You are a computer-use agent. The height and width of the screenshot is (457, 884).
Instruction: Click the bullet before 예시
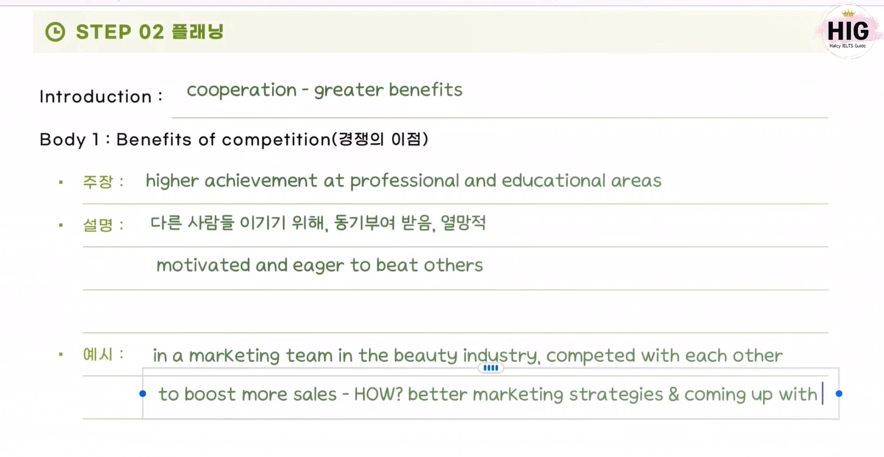click(61, 354)
